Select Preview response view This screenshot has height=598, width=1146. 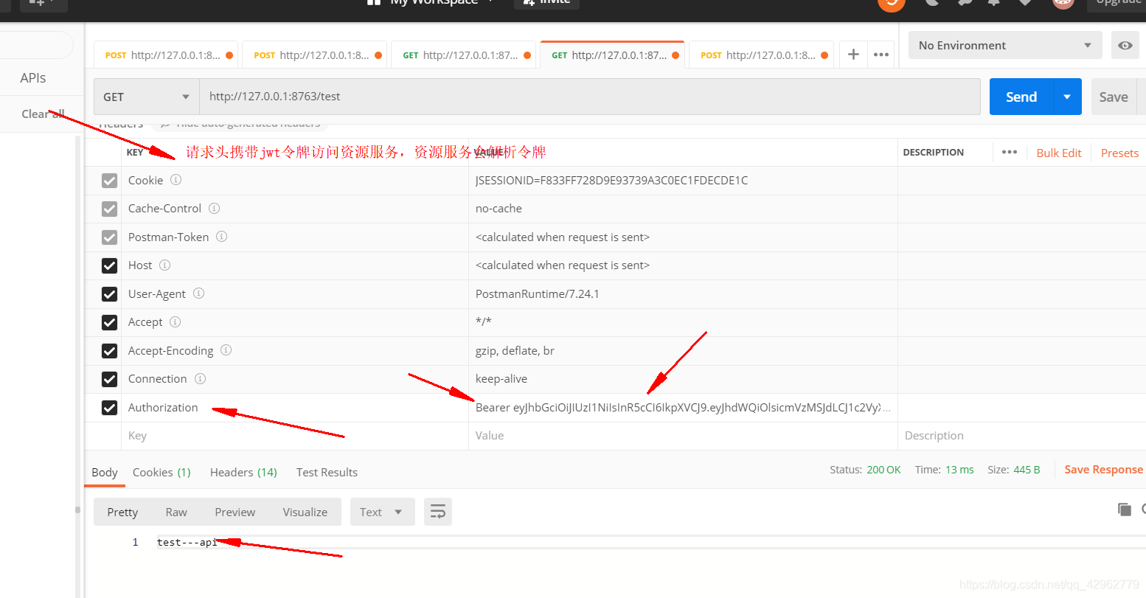coord(235,512)
